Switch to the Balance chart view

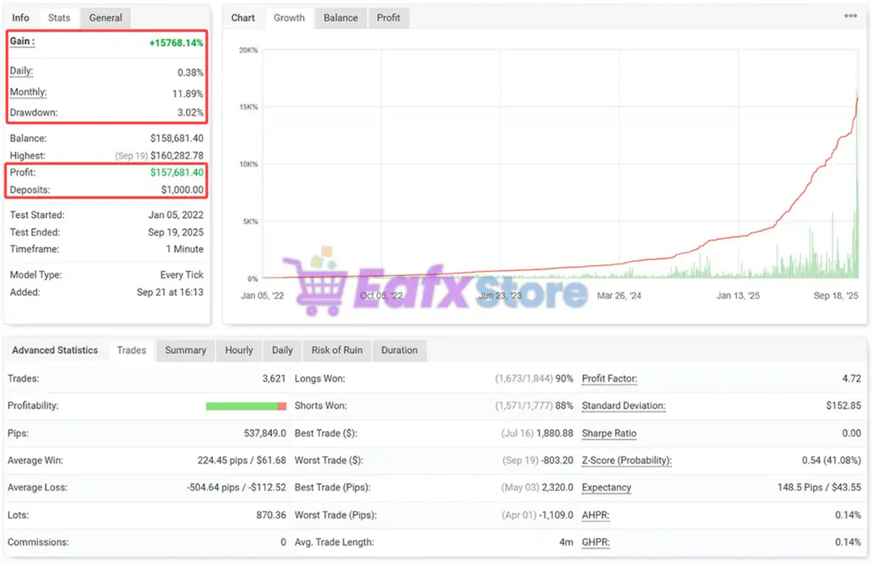[x=340, y=18]
